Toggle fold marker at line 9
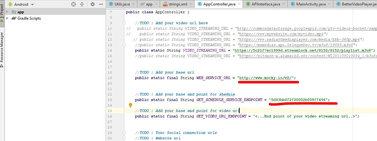377x141 pixels. 124,23
